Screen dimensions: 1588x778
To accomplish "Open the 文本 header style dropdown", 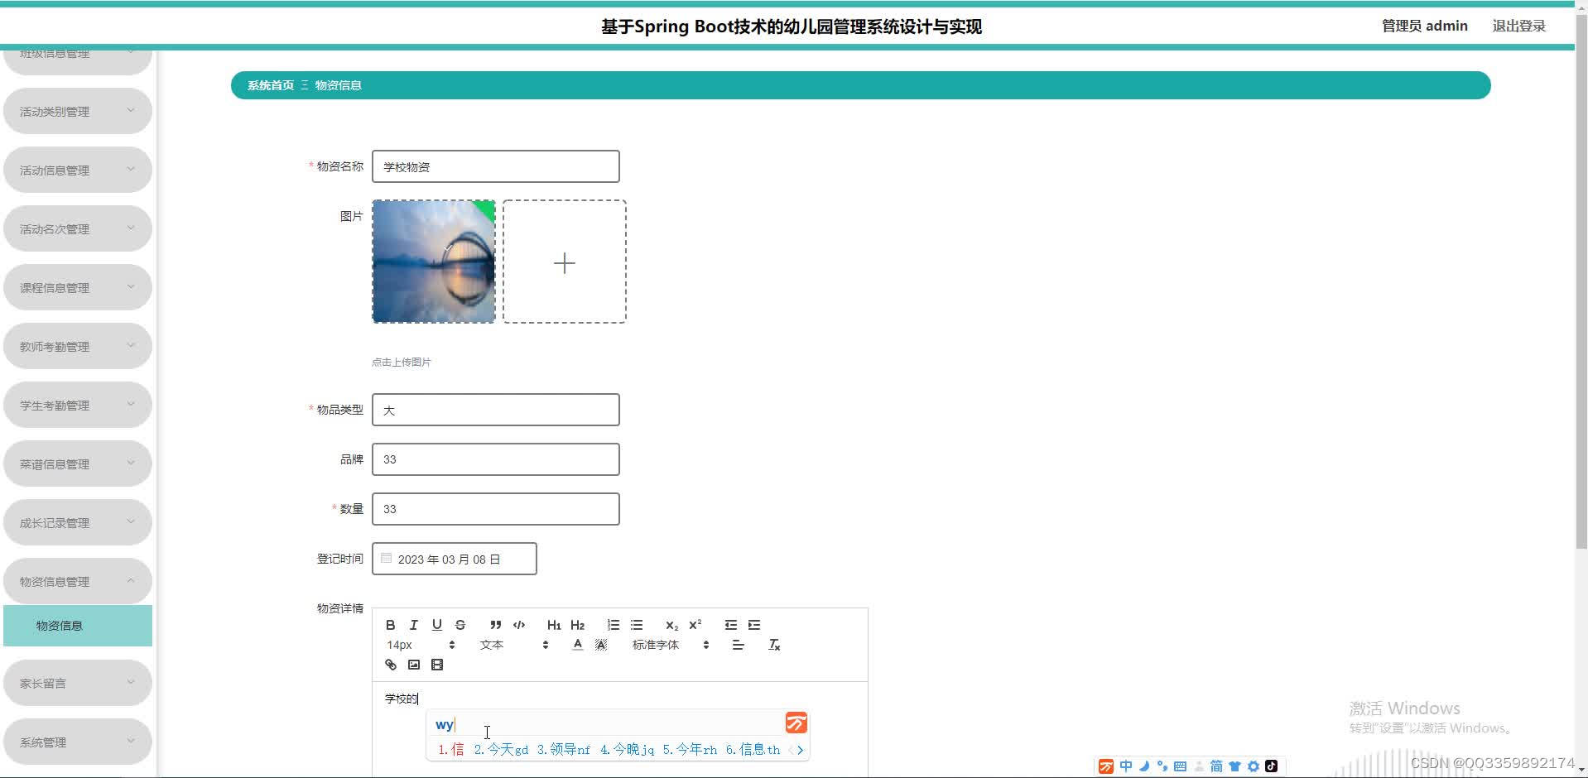I will click(x=513, y=645).
